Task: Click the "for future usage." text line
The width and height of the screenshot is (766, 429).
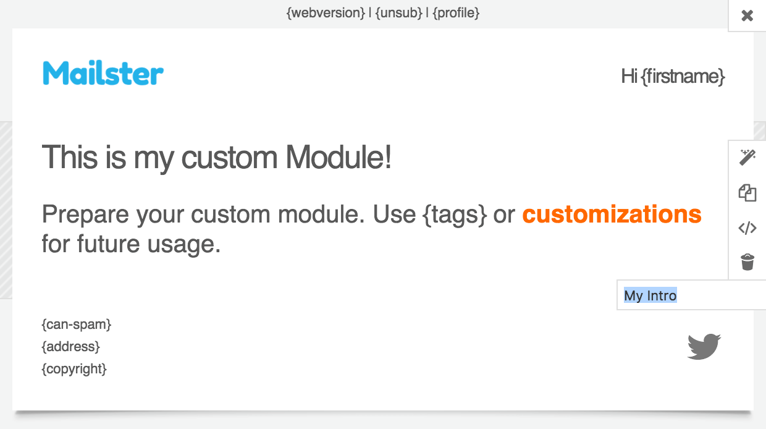Action: 131,244
